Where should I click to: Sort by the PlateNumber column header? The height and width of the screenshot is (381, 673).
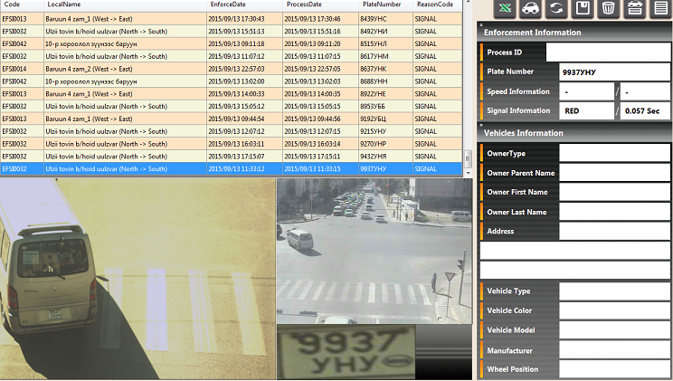(x=381, y=5)
